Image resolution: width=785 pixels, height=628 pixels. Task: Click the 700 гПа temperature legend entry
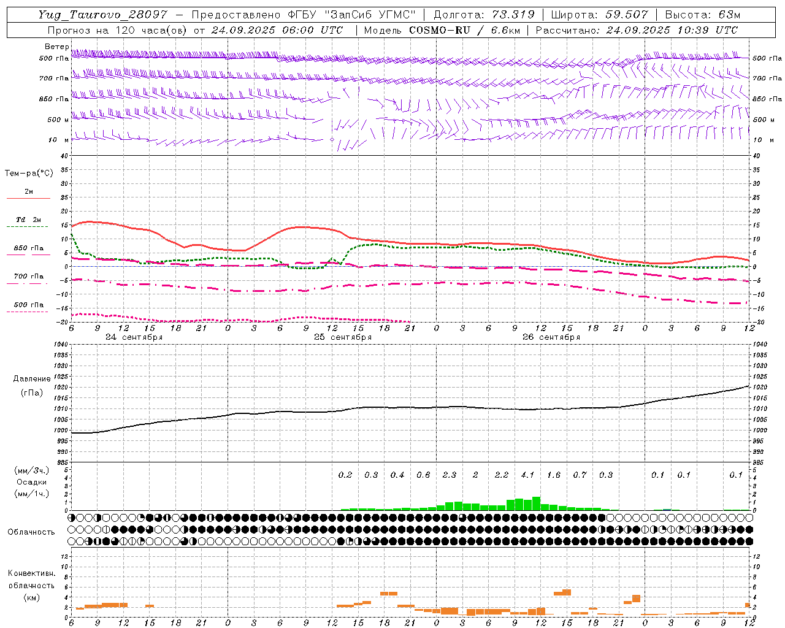pyautogui.click(x=29, y=277)
